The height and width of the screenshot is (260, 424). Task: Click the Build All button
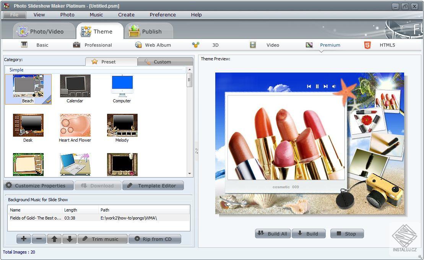[273, 233]
